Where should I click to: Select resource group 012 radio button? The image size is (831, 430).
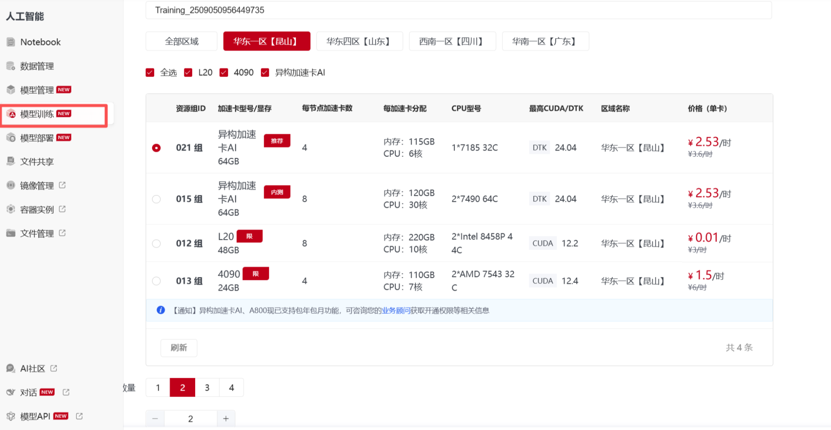(156, 243)
